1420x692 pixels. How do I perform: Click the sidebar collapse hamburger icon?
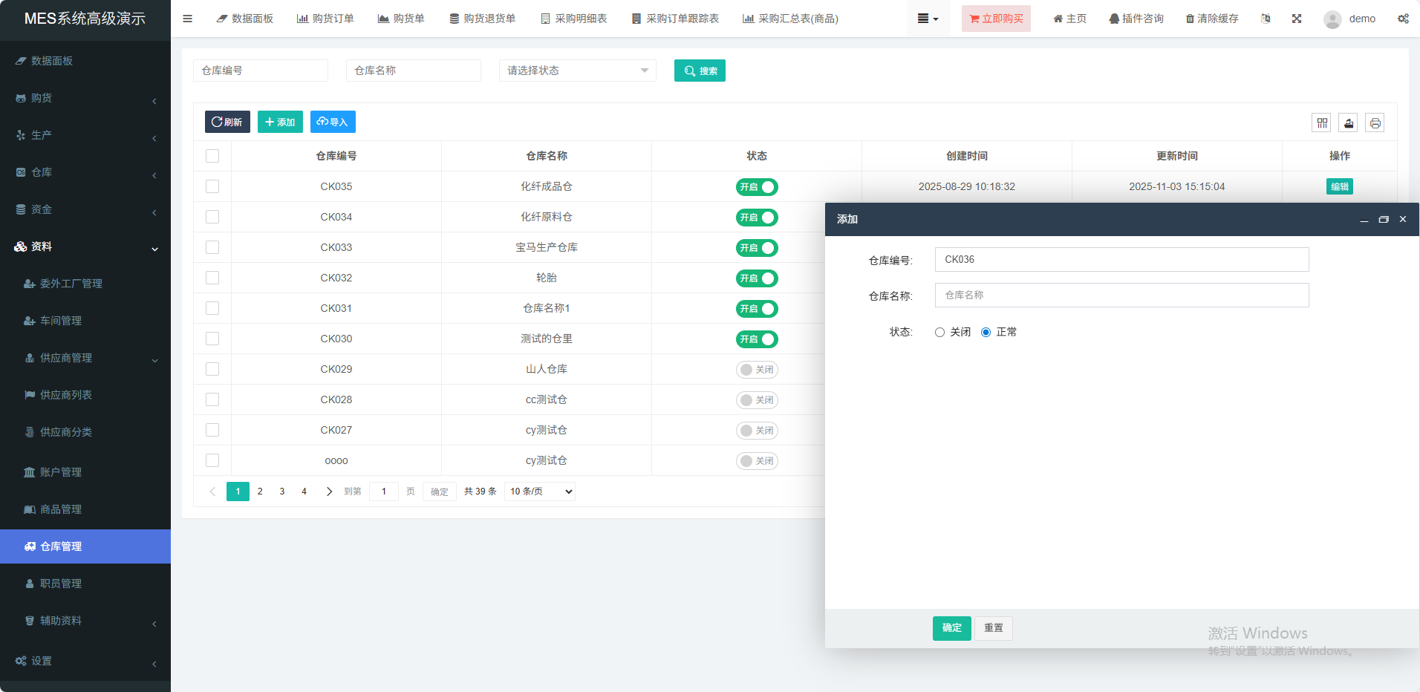pyautogui.click(x=187, y=19)
